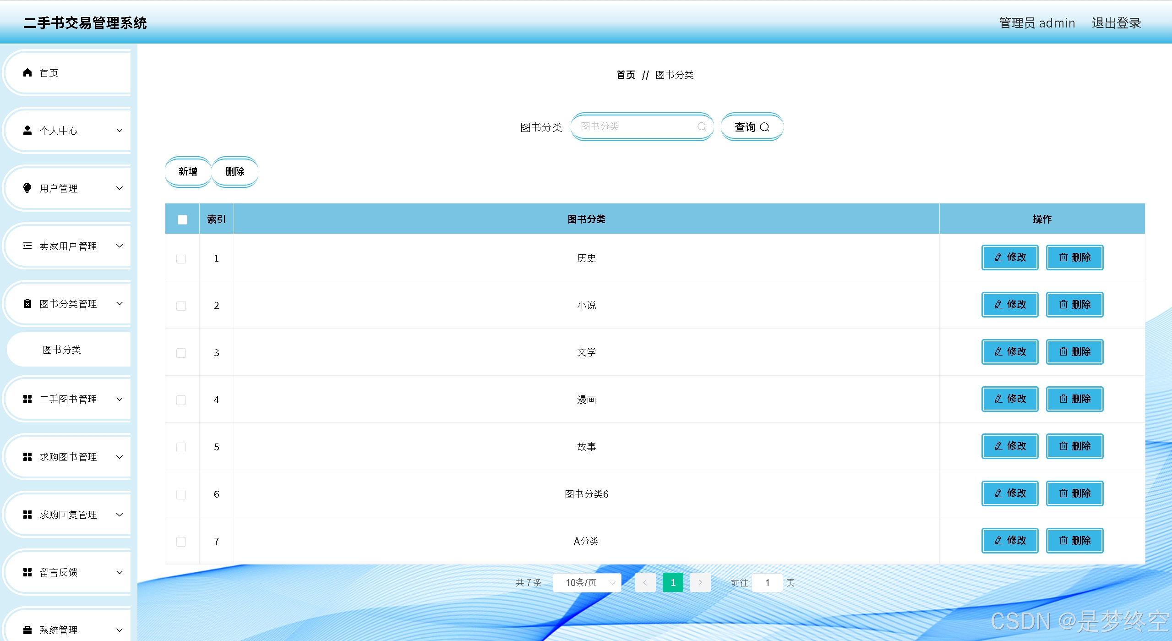Expand the 用户管理 menu chevron

[120, 188]
